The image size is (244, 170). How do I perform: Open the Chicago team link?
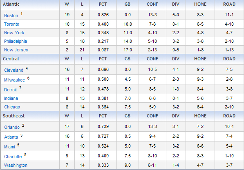click(12, 107)
